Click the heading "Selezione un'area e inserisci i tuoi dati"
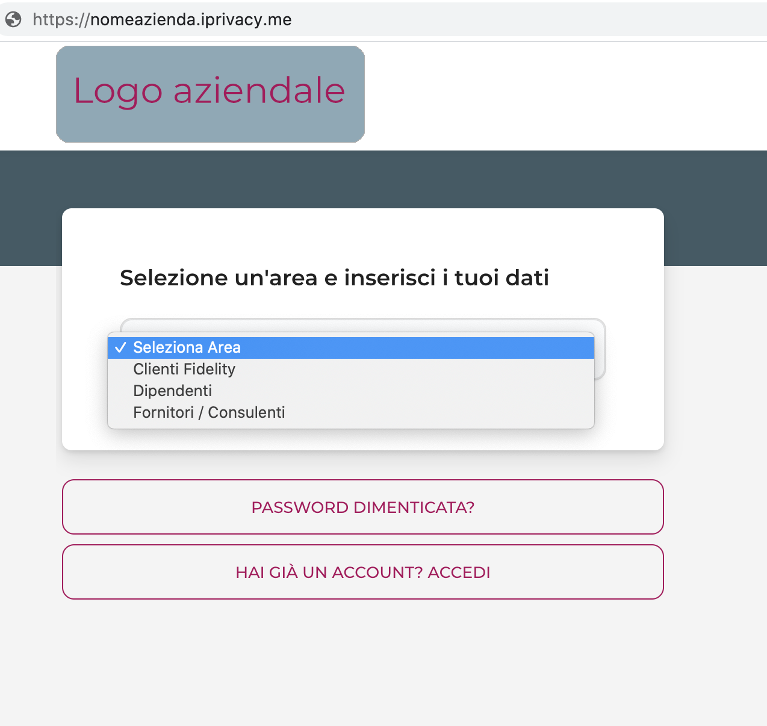 (x=334, y=278)
